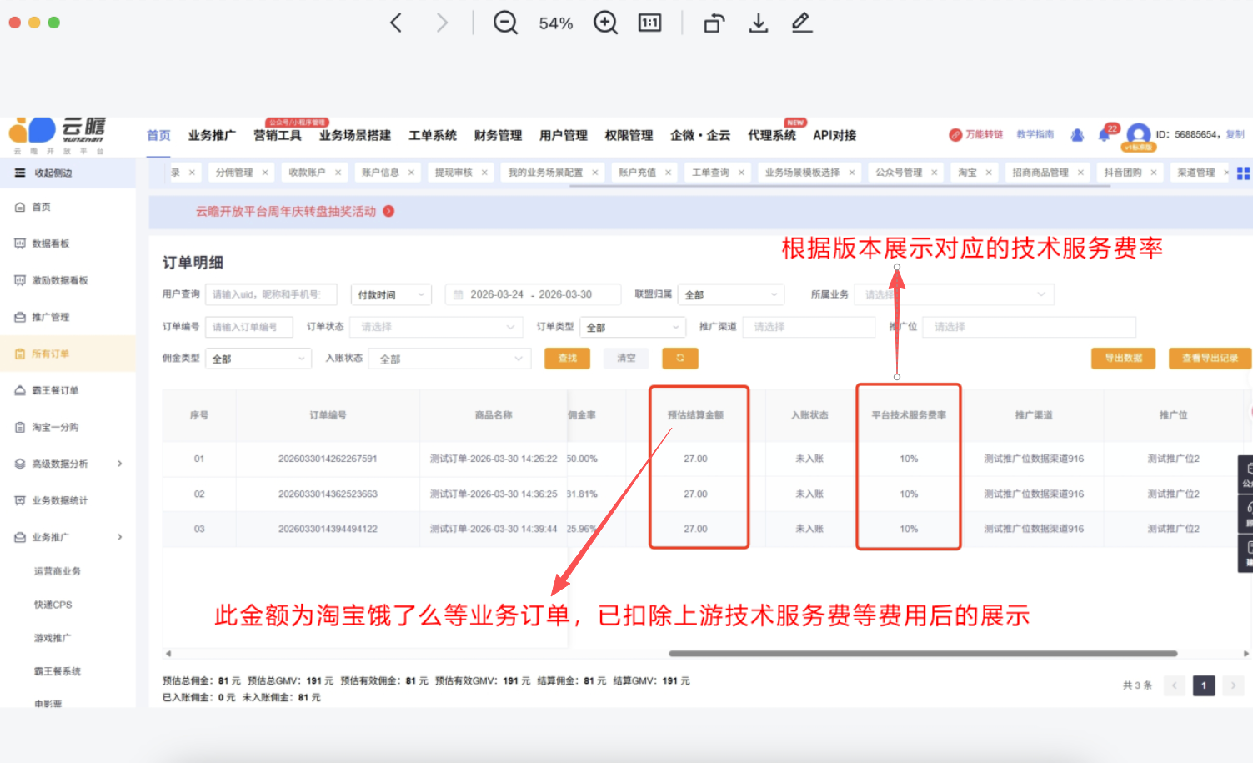The width and height of the screenshot is (1253, 763).
Task: Click the 订单编号 input field
Action: coord(248,327)
